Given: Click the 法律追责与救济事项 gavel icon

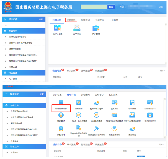Looking at the screenshot, I should coord(97,128).
